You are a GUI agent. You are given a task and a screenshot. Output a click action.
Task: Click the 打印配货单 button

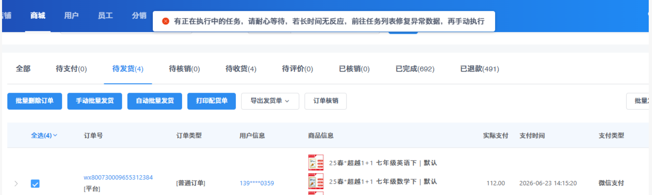coord(211,101)
